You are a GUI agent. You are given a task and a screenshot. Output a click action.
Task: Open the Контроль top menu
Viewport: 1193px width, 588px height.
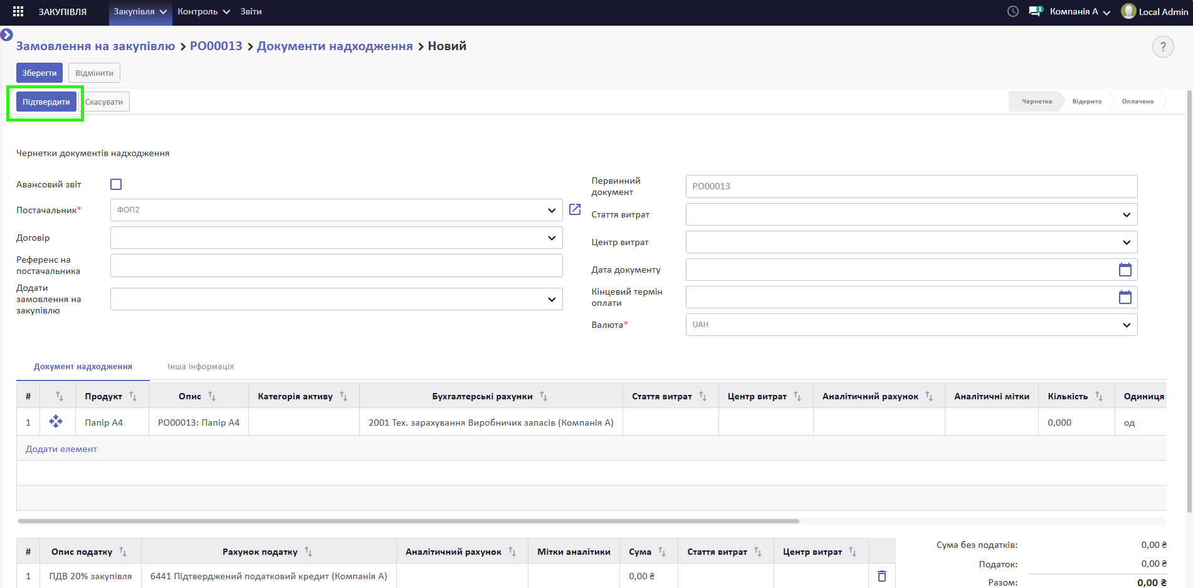204,11
